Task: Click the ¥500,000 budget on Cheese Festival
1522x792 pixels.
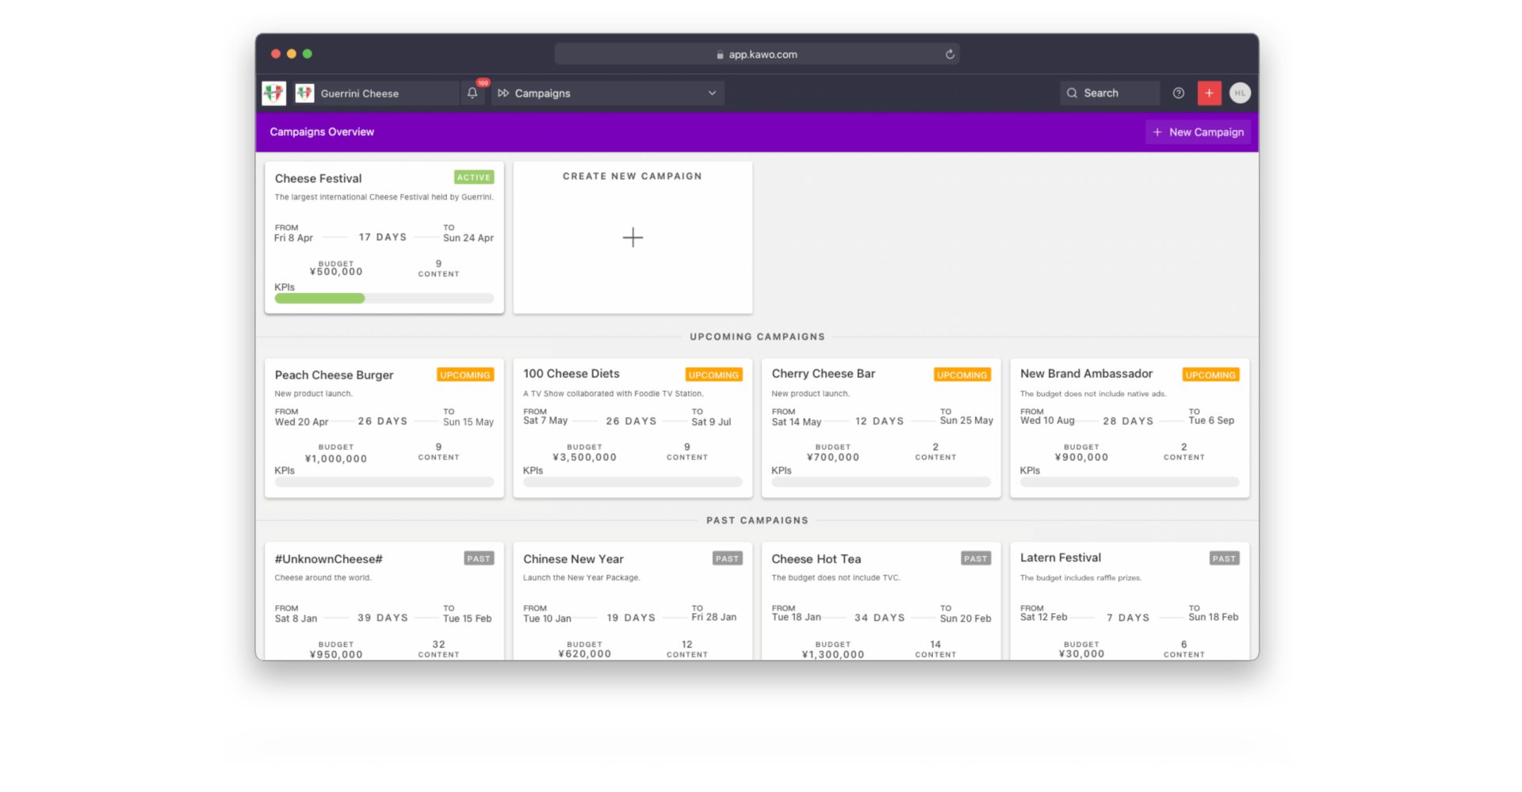Action: (x=336, y=272)
